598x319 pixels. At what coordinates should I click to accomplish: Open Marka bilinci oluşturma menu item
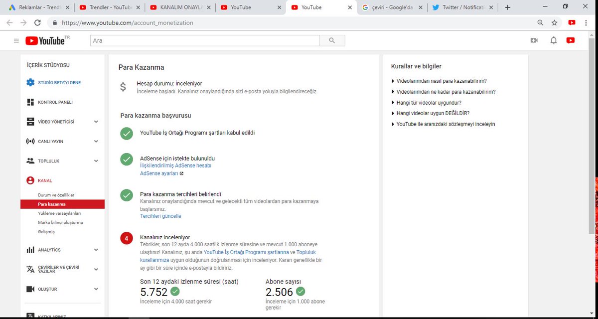[x=60, y=222]
